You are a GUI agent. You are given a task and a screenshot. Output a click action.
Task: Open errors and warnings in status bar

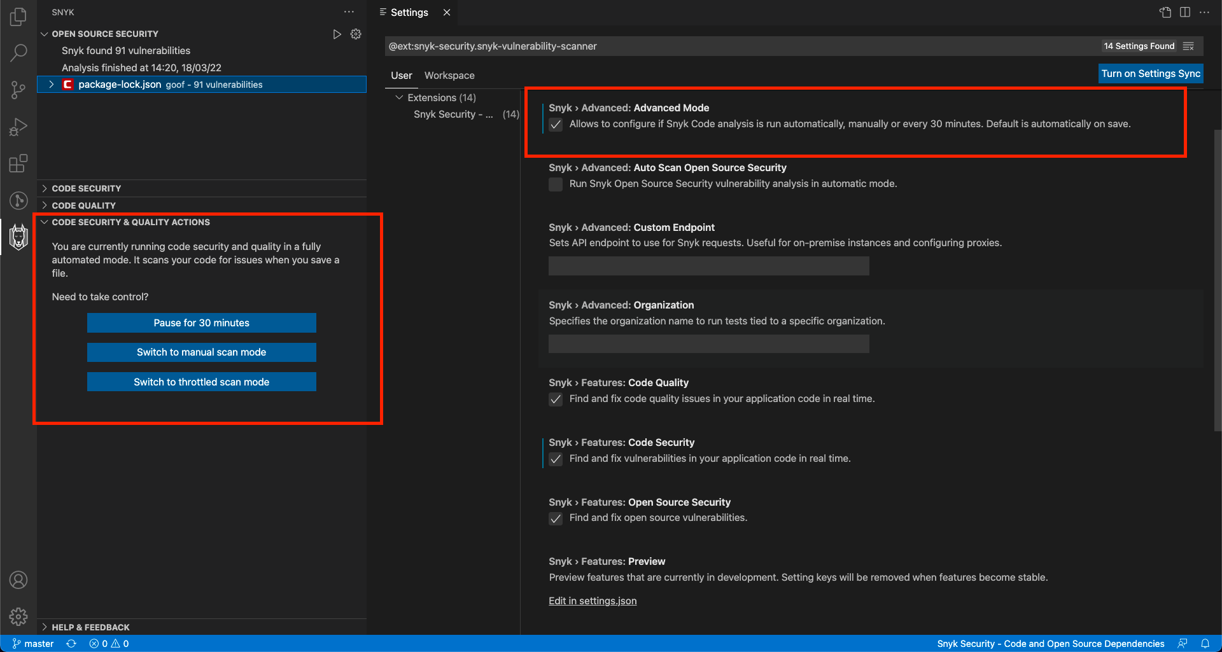109,644
